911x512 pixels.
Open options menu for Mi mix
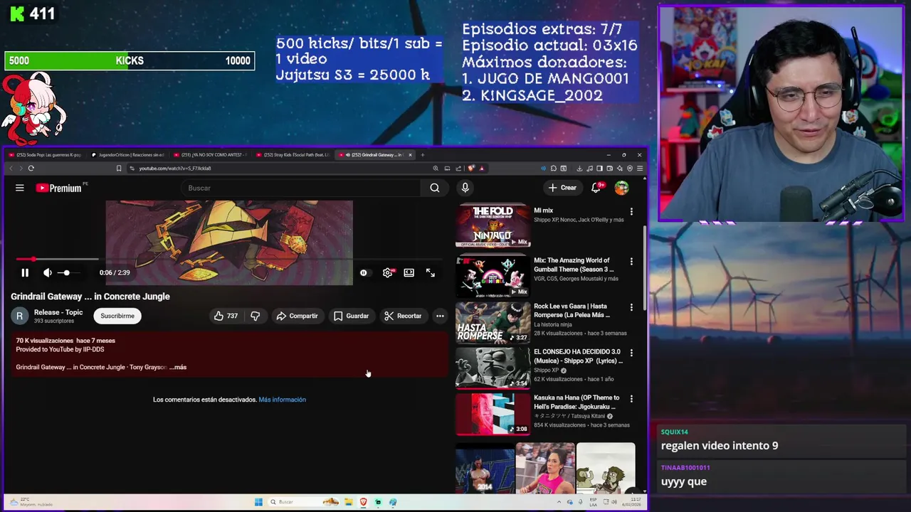[631, 212]
